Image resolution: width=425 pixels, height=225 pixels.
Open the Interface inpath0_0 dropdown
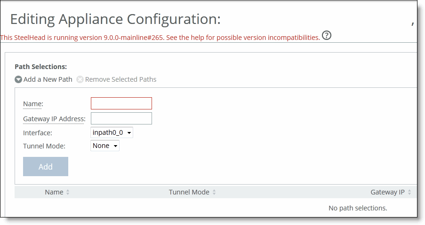coord(112,132)
